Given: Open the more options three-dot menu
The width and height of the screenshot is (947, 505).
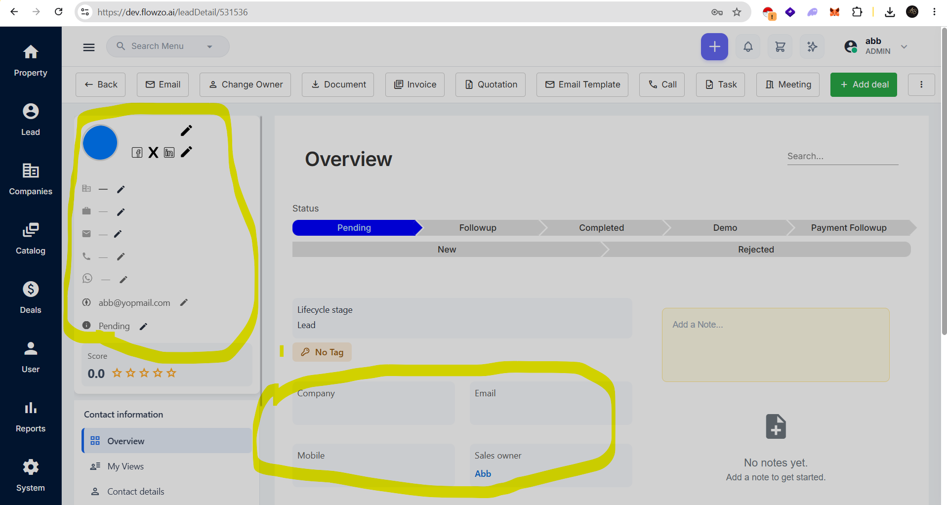Looking at the screenshot, I should coord(921,84).
